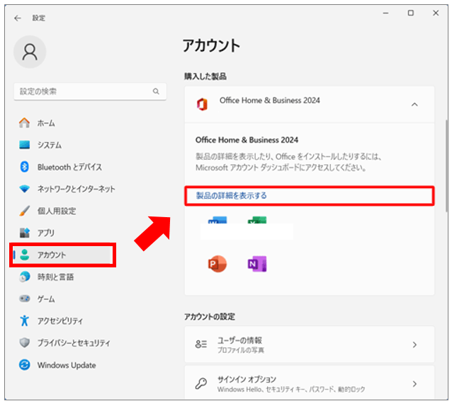Close the Settings window
Screen dimensions: 452x406
click(436, 13)
